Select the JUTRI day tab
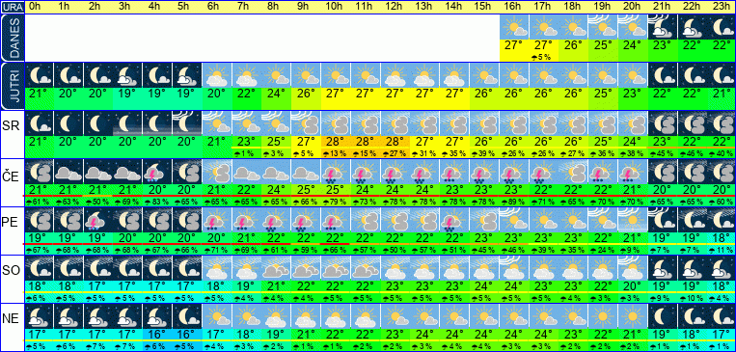This screenshot has width=736, height=352. (x=13, y=86)
